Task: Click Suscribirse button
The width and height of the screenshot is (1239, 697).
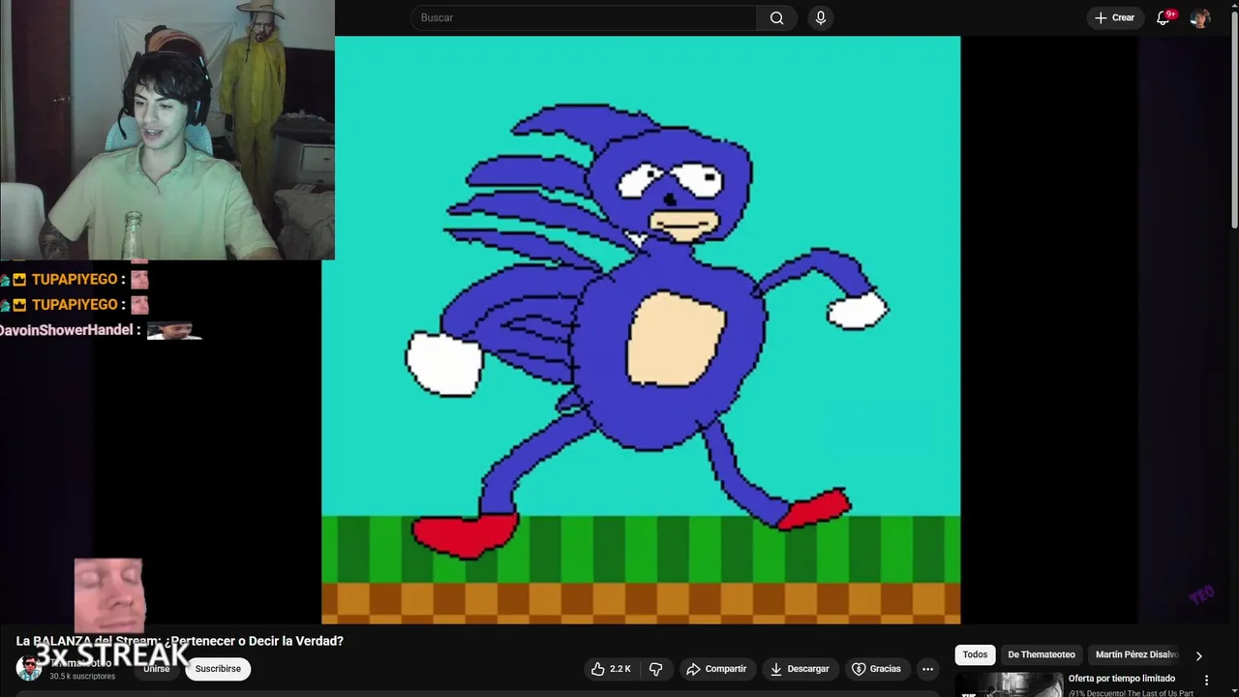Action: 218,669
